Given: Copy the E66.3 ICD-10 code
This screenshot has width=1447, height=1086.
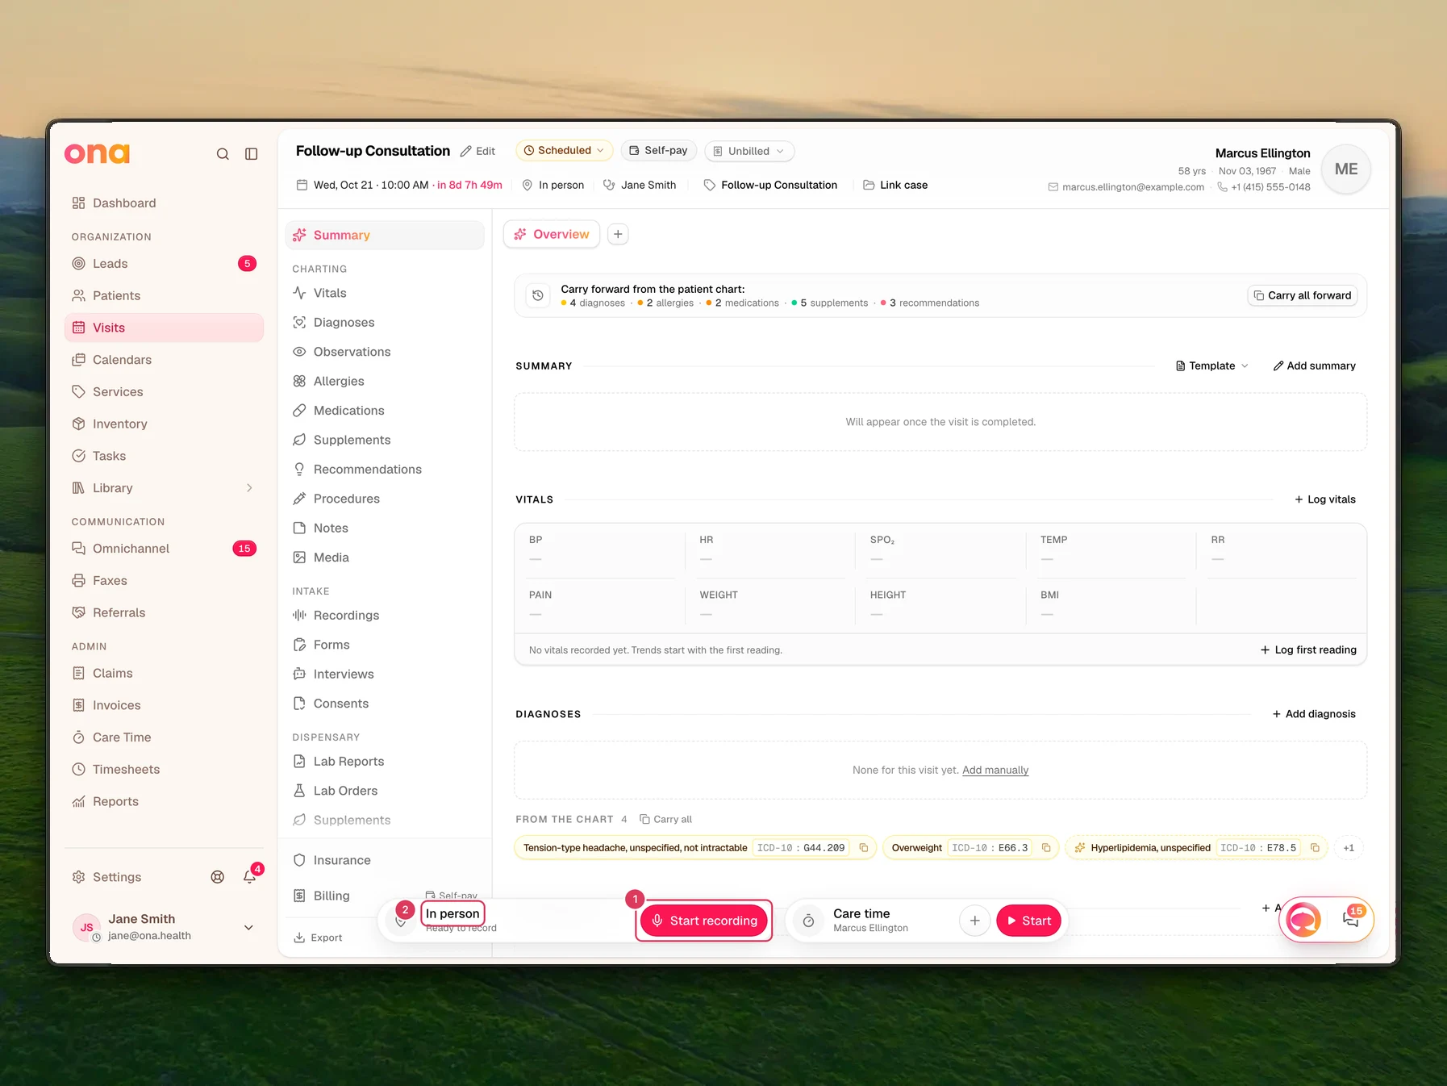Looking at the screenshot, I should 1046,848.
